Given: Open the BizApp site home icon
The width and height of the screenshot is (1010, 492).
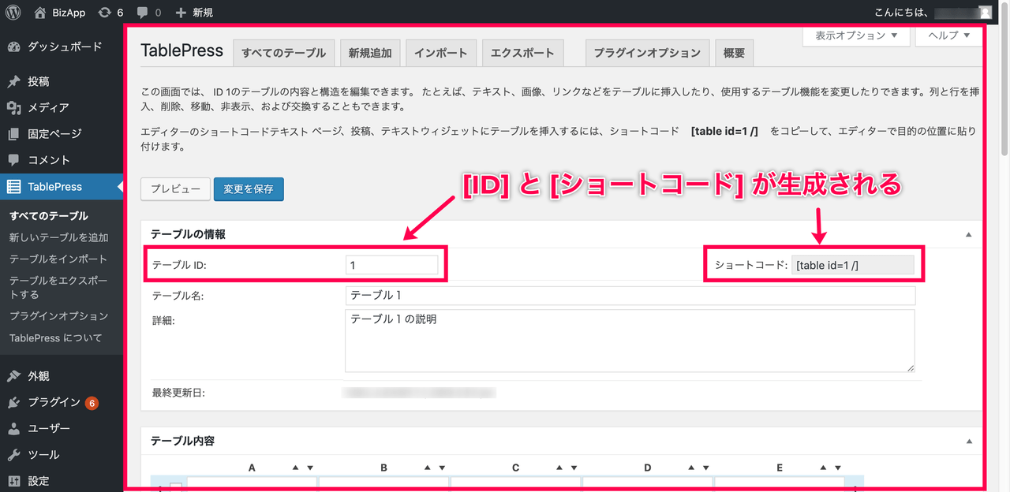Looking at the screenshot, I should pos(41,13).
